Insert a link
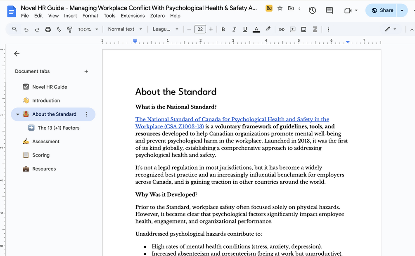This screenshot has height=256, width=415. click(x=281, y=29)
